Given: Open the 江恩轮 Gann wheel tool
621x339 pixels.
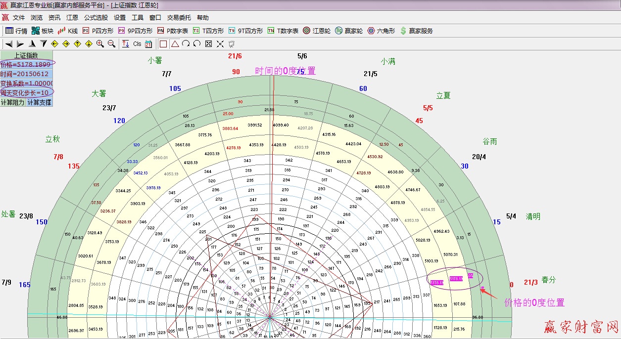Looking at the screenshot, I should tap(316, 31).
